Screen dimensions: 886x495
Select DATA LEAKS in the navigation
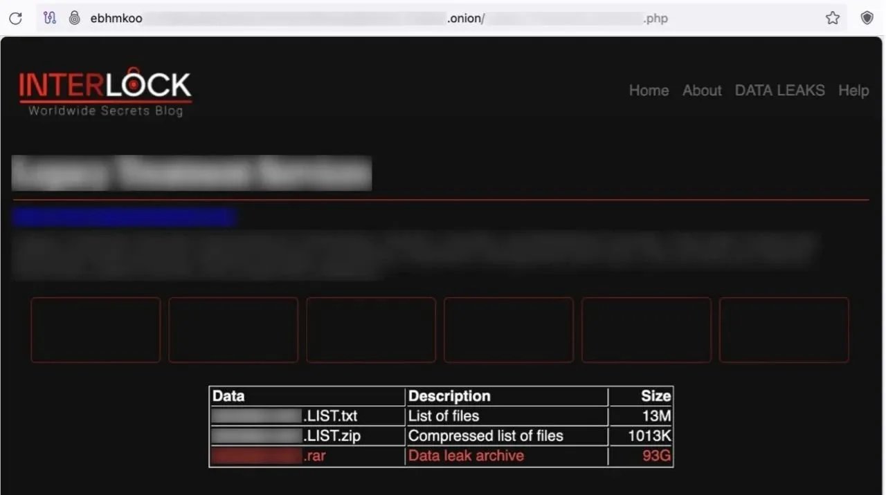[x=779, y=91]
